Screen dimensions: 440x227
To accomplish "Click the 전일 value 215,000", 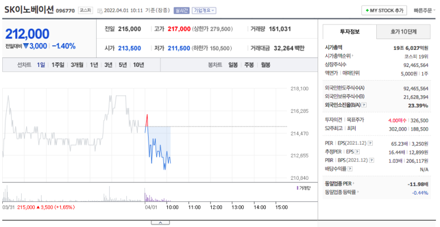I will (129, 29).
